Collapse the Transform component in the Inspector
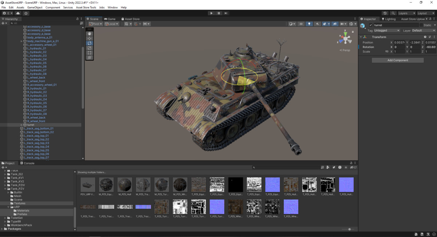The height and width of the screenshot is (237, 437). pos(361,37)
